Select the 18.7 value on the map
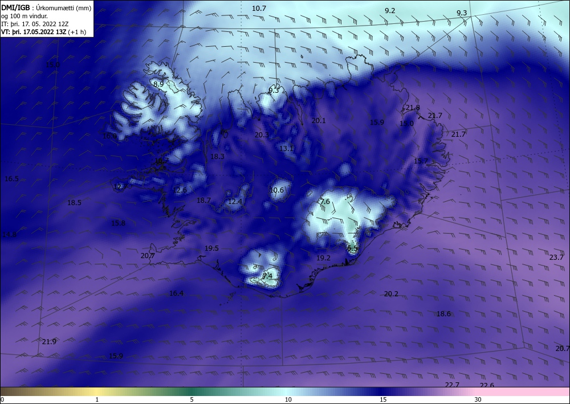Viewport: 570px width, 404px height. (203, 200)
